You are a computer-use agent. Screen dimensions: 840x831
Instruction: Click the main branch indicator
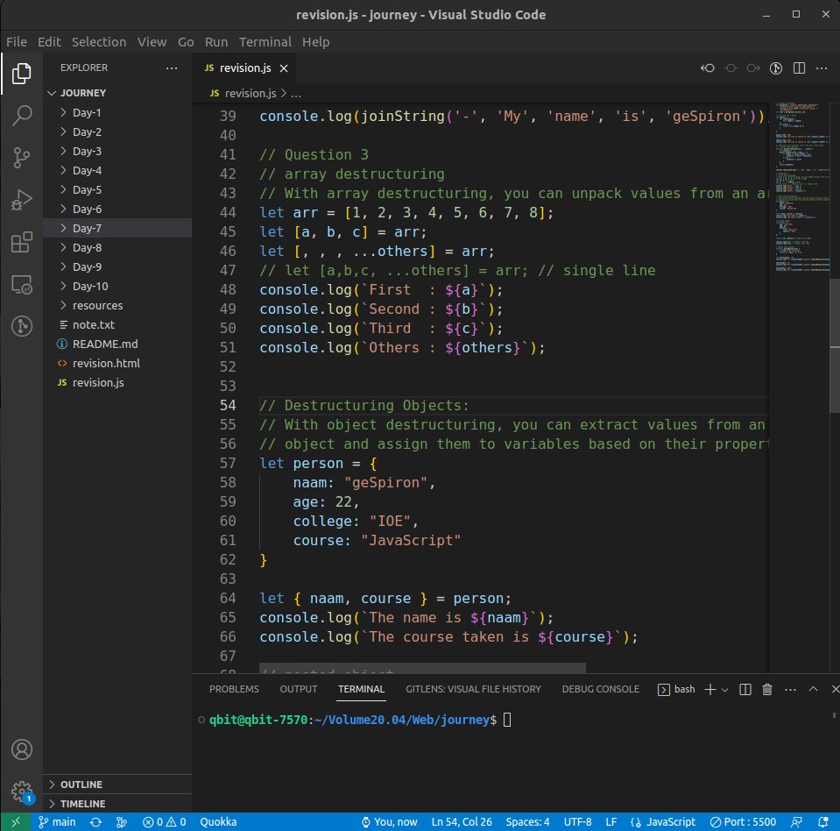tap(56, 822)
